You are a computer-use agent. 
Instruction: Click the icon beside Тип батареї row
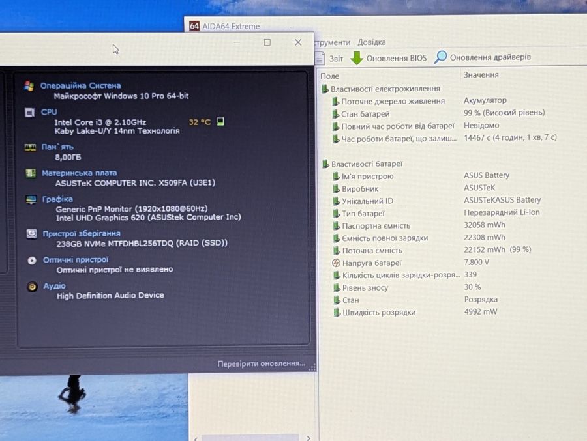click(336, 214)
